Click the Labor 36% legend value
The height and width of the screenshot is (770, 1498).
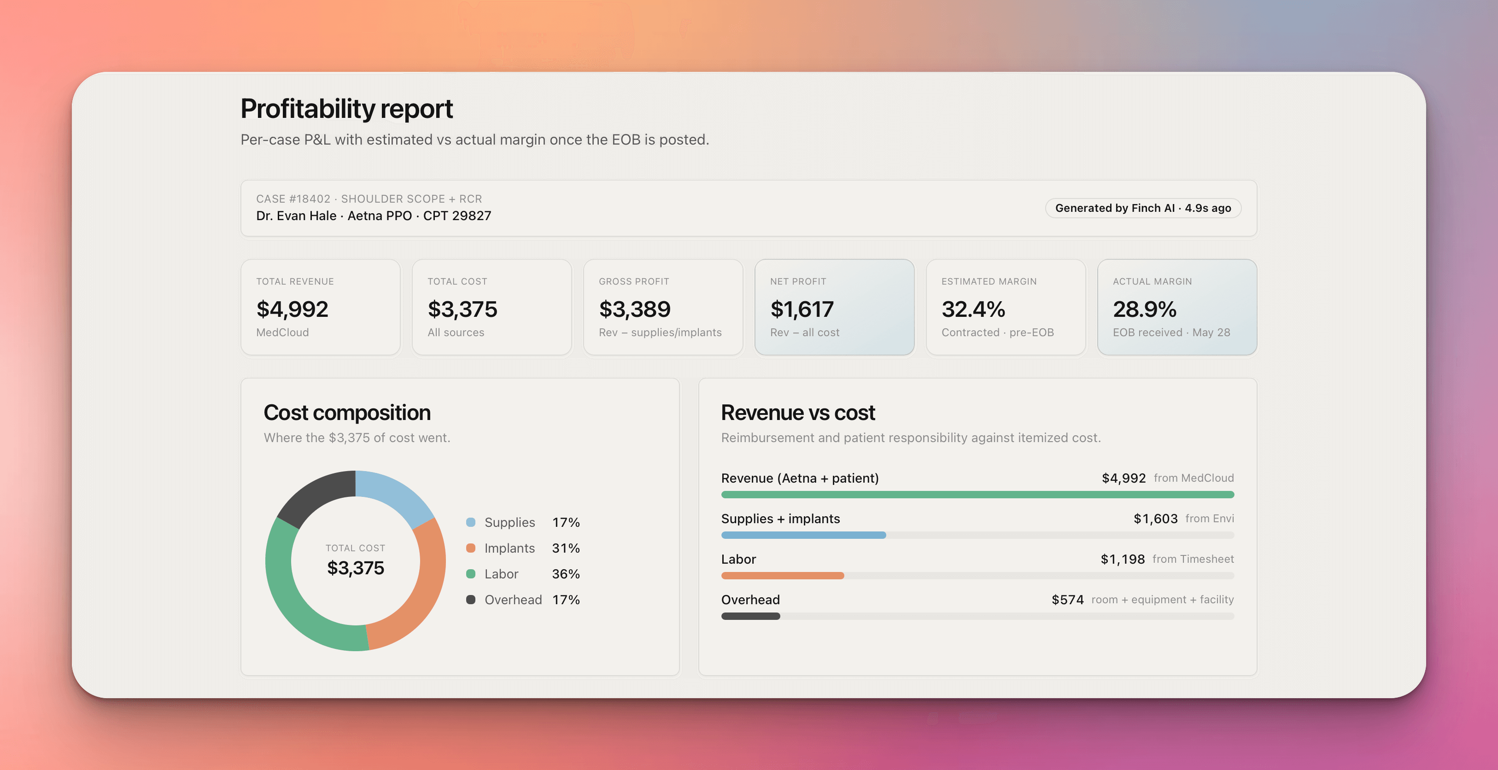(566, 574)
